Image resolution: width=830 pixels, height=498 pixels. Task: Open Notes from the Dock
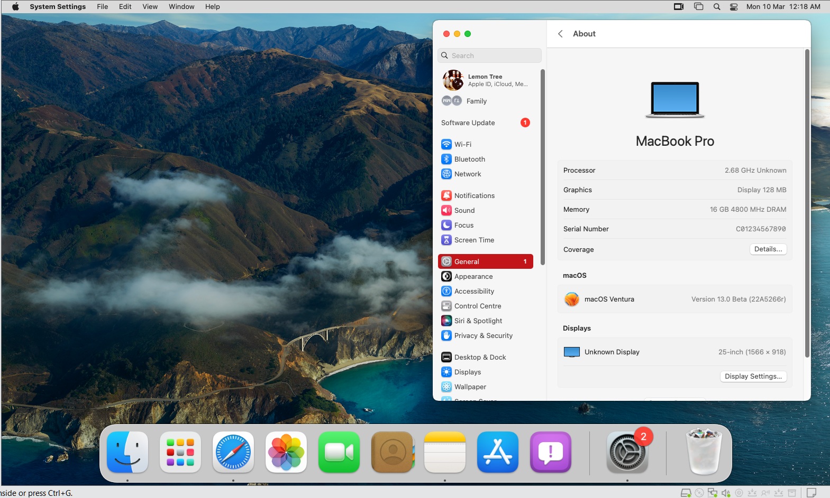click(445, 452)
